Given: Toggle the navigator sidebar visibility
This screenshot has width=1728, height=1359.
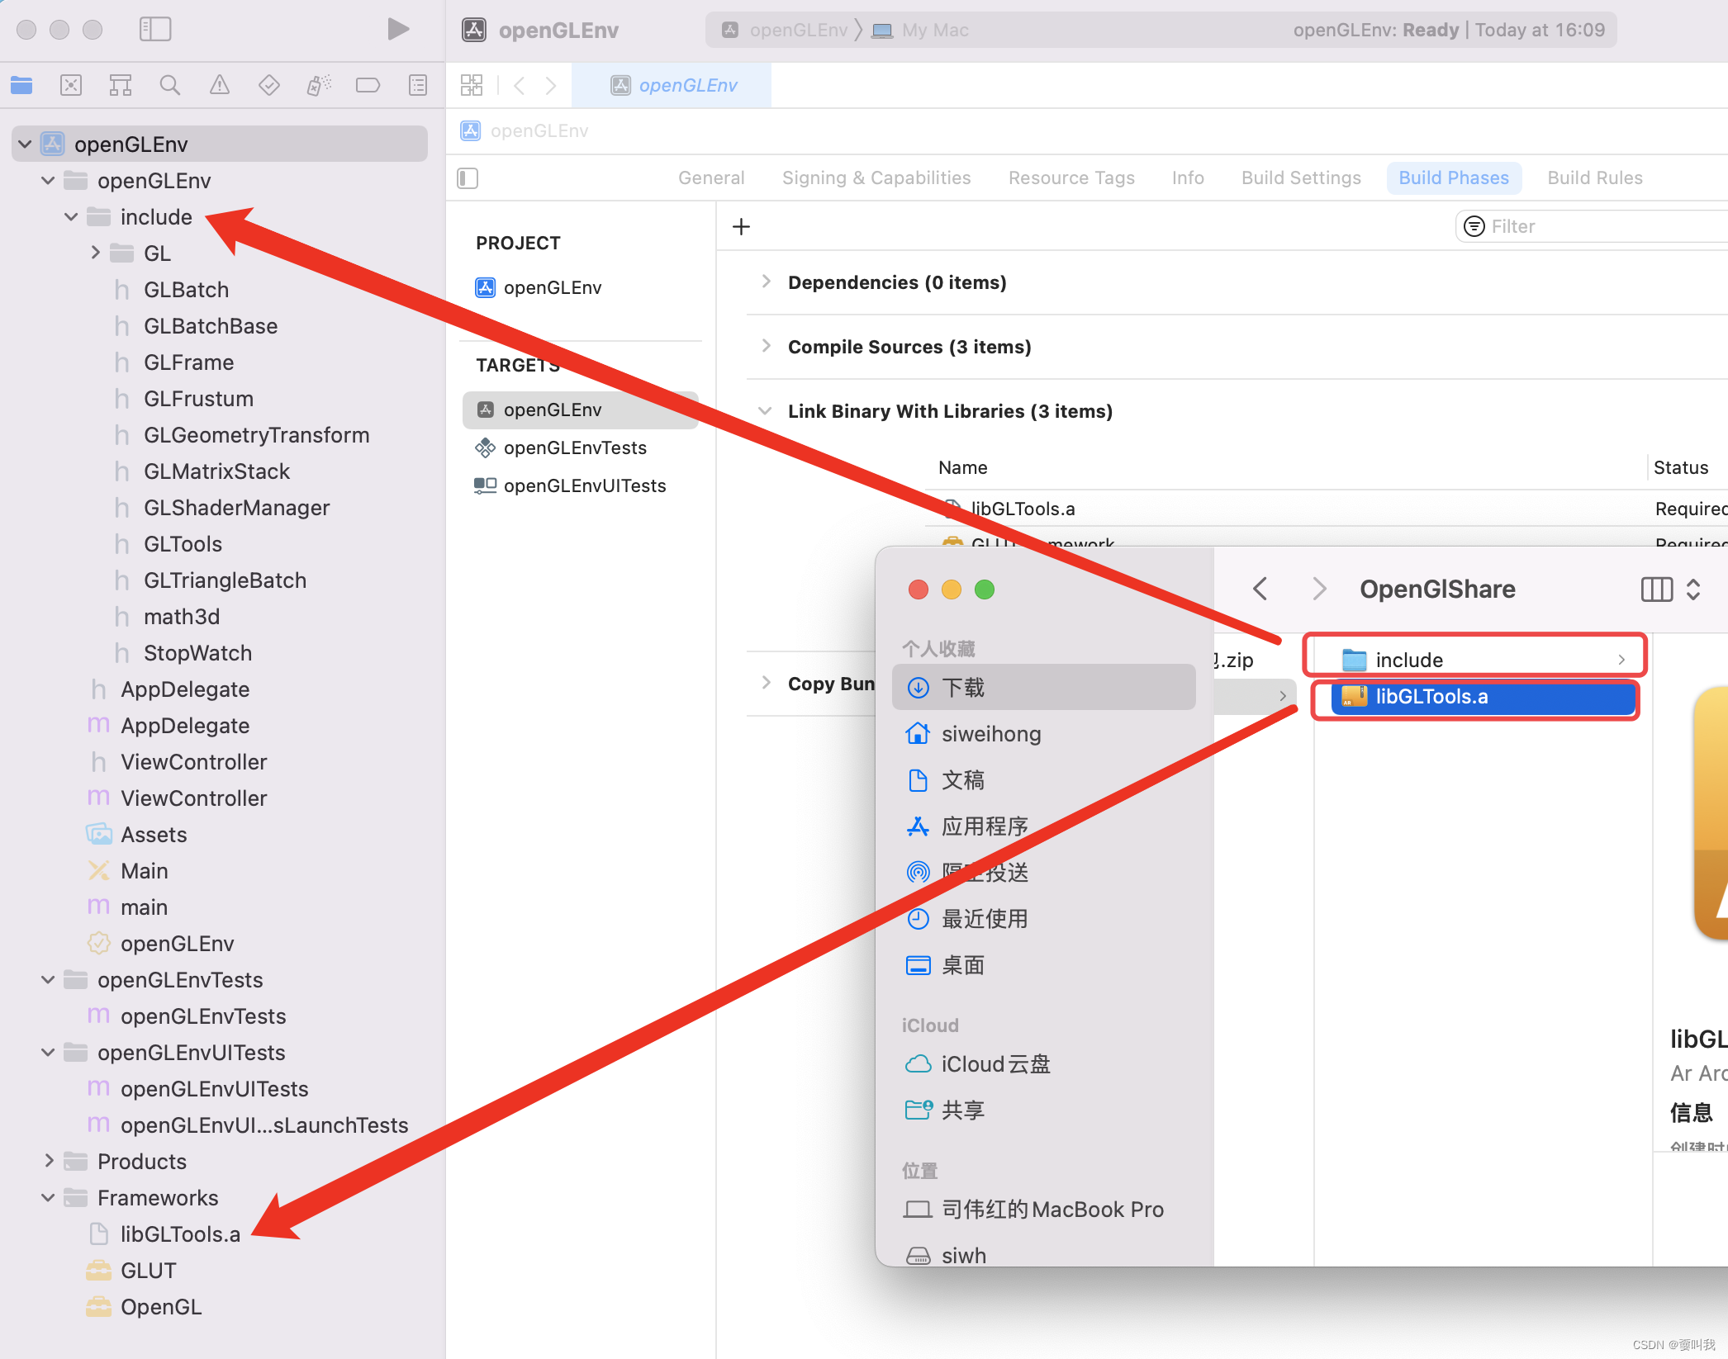Looking at the screenshot, I should [x=155, y=30].
